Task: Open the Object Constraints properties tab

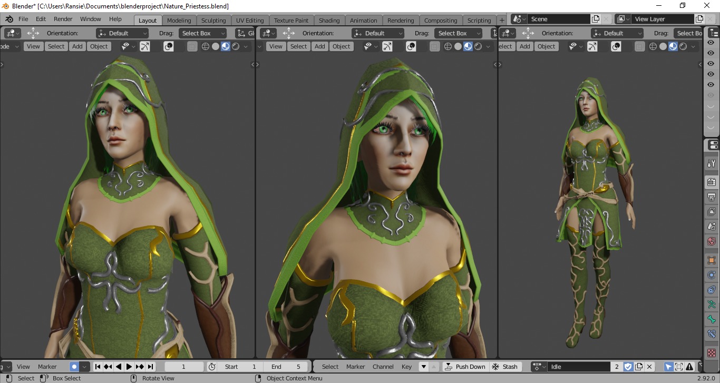Action: pos(712,290)
